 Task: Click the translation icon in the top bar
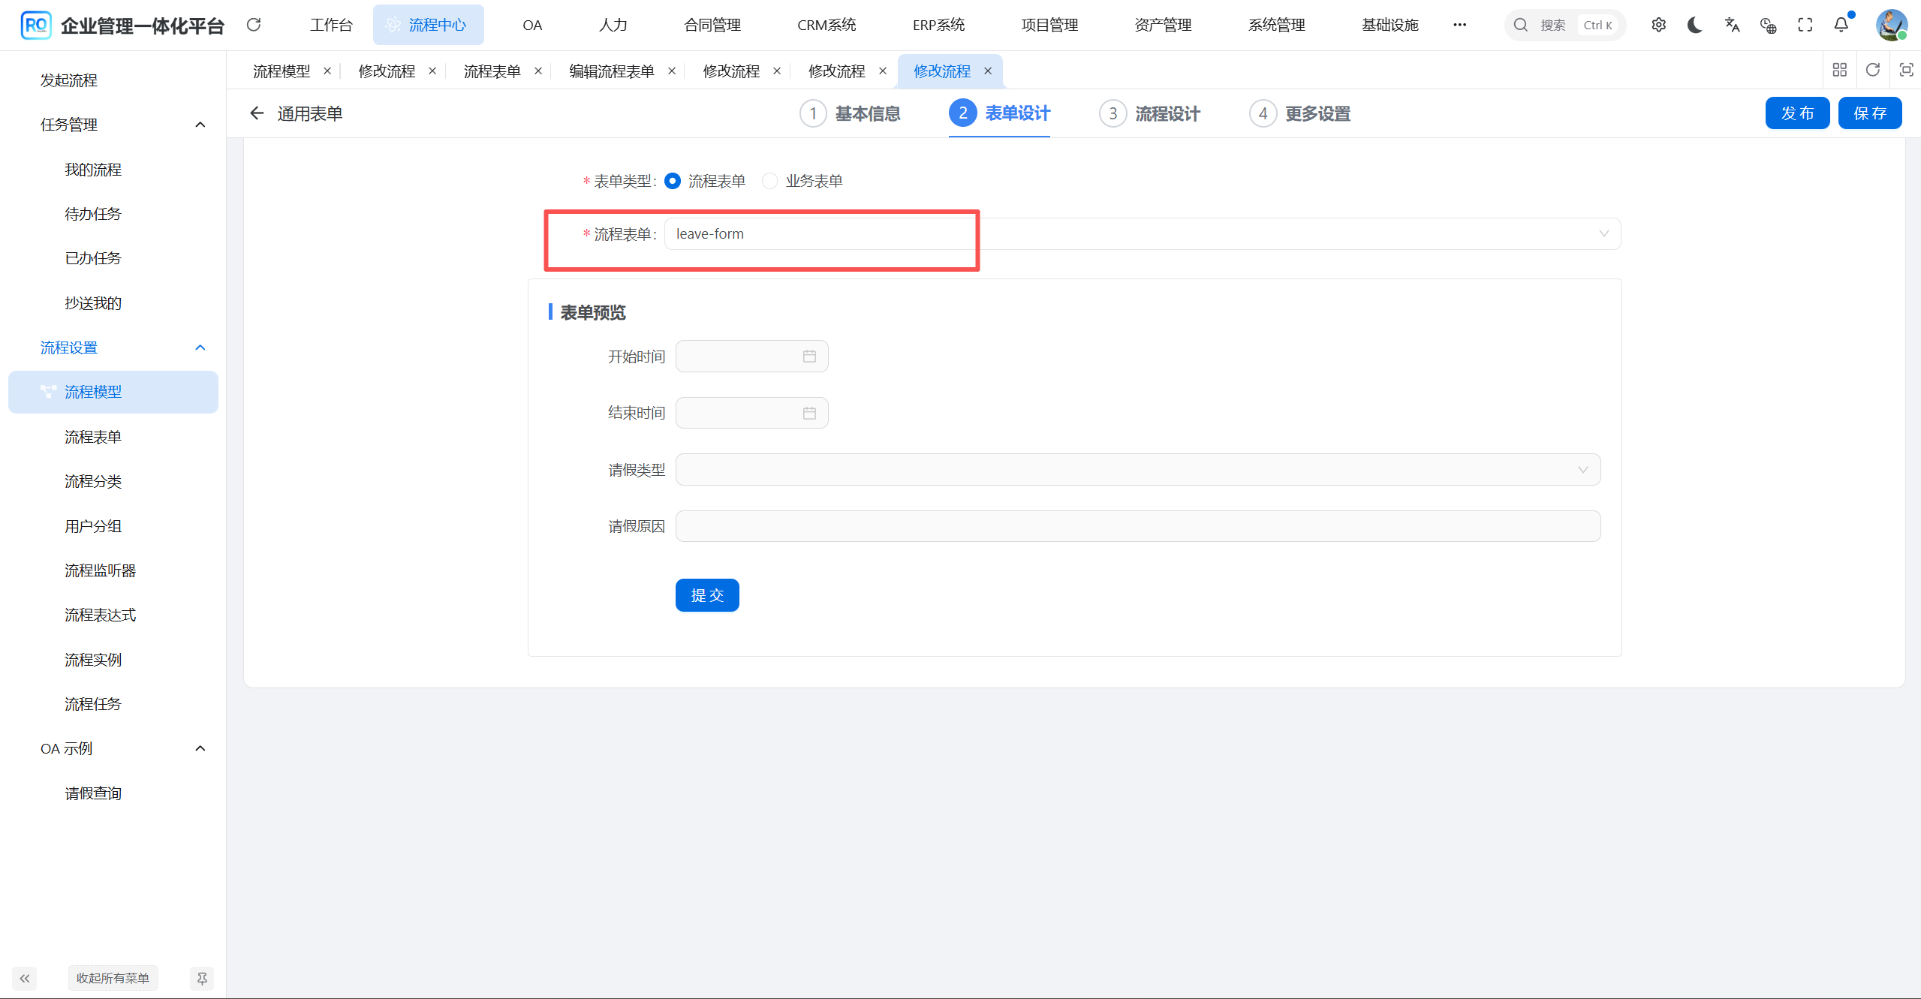[1732, 25]
